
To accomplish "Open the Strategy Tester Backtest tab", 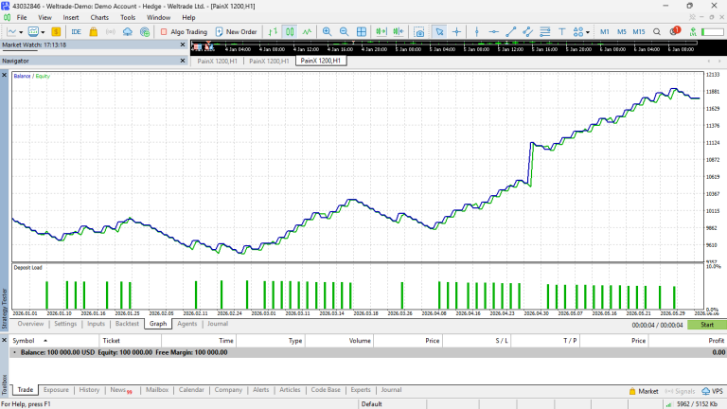I will click(127, 324).
